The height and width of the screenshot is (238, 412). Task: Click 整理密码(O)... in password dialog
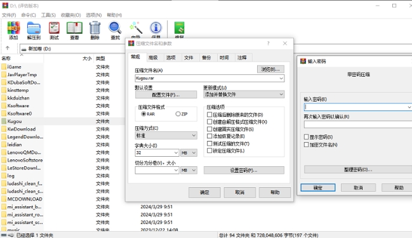(x=358, y=169)
